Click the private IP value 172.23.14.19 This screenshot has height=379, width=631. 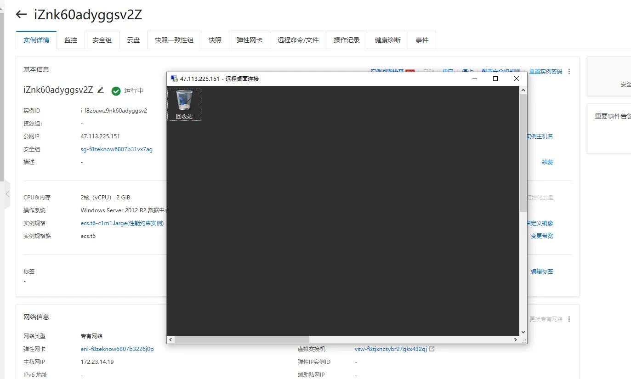[97, 362]
